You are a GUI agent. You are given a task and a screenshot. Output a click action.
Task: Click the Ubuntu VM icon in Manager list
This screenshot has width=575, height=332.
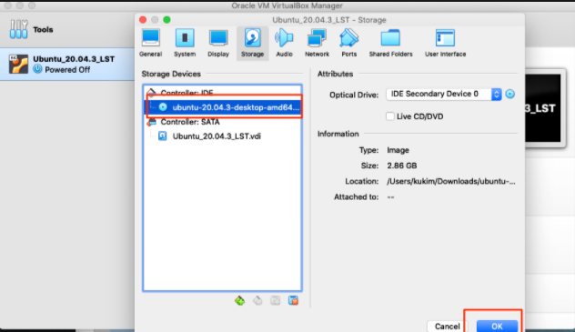(x=18, y=65)
